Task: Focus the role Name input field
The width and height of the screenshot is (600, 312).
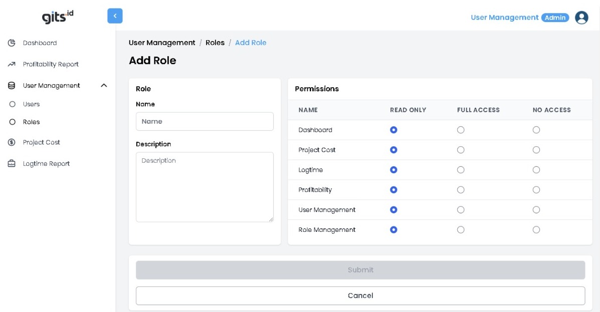Action: point(205,122)
